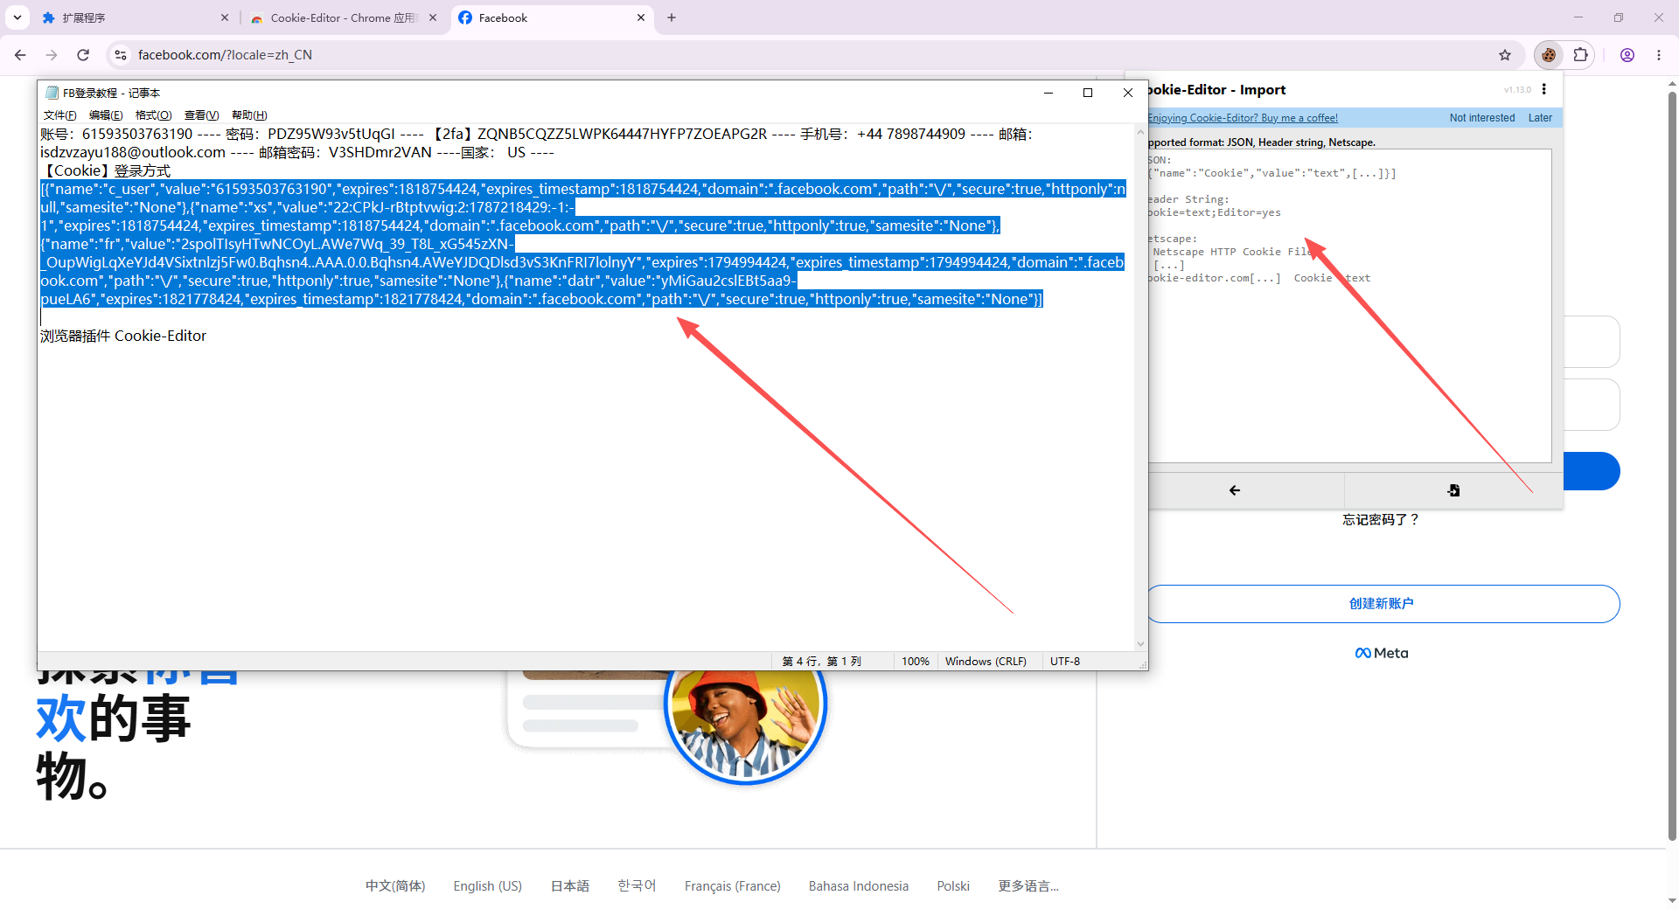Click the 浏览器插件 Cookie-Editor text line
This screenshot has width=1679, height=909.
(x=123, y=336)
